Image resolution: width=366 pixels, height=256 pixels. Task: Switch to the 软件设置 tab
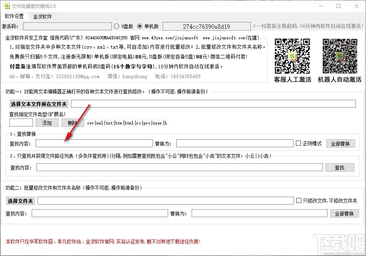(14, 16)
